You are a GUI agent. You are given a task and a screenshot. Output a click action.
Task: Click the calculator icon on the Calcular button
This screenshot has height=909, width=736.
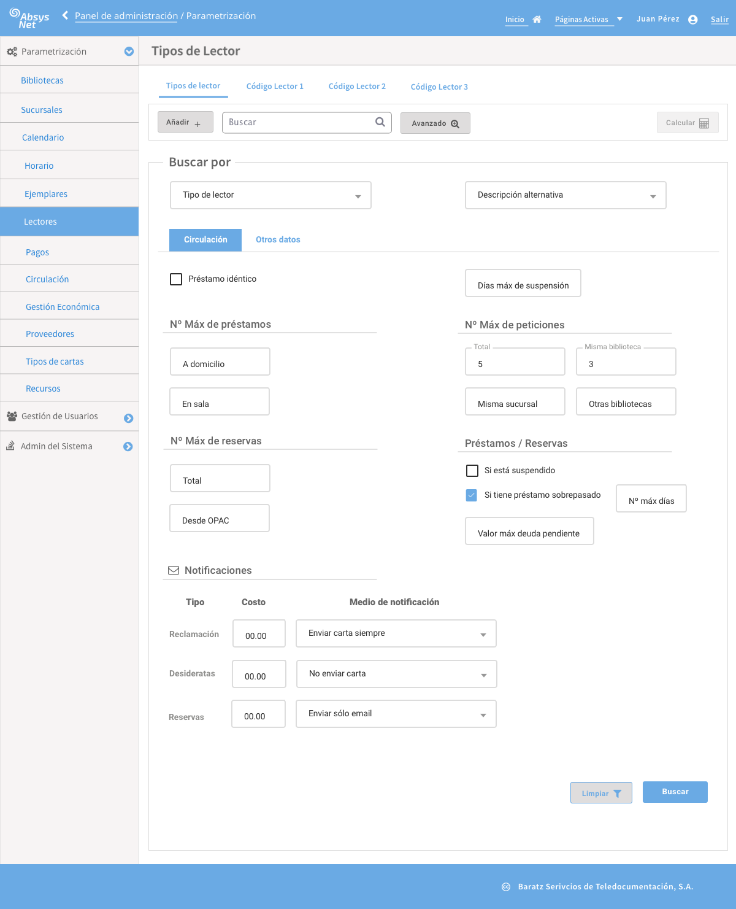click(704, 123)
